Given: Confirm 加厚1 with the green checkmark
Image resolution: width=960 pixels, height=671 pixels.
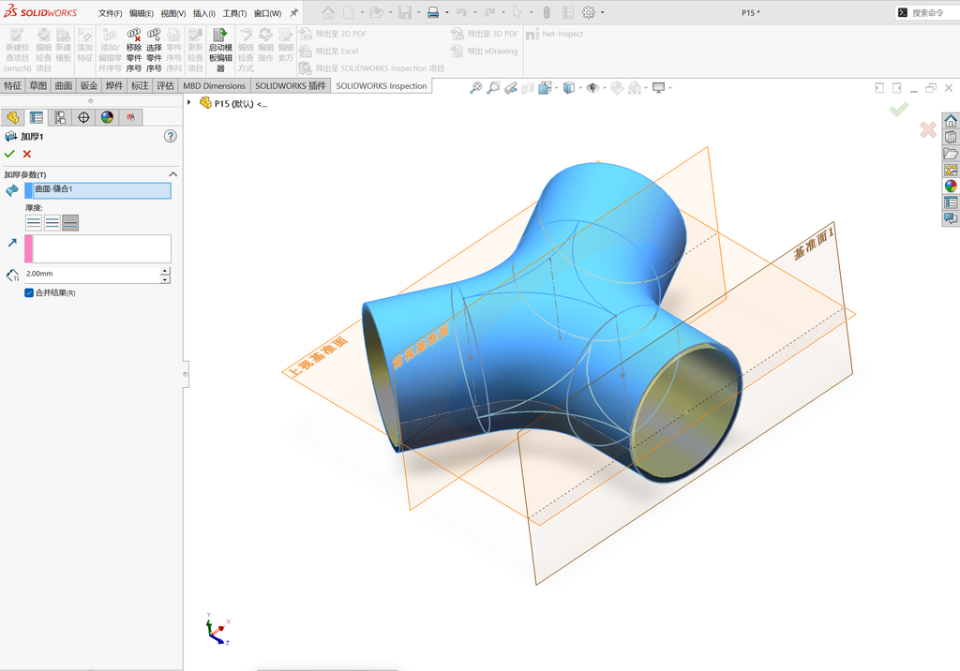Looking at the screenshot, I should coord(9,154).
